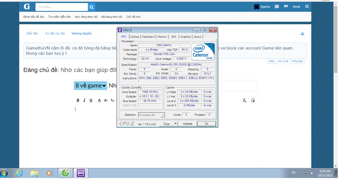
Task: Show hidden tray icons arrow
Action: [x=300, y=173]
